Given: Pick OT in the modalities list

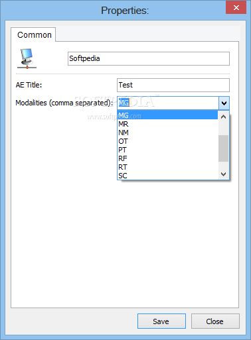Looking at the screenshot, I should pyautogui.click(x=167, y=141).
